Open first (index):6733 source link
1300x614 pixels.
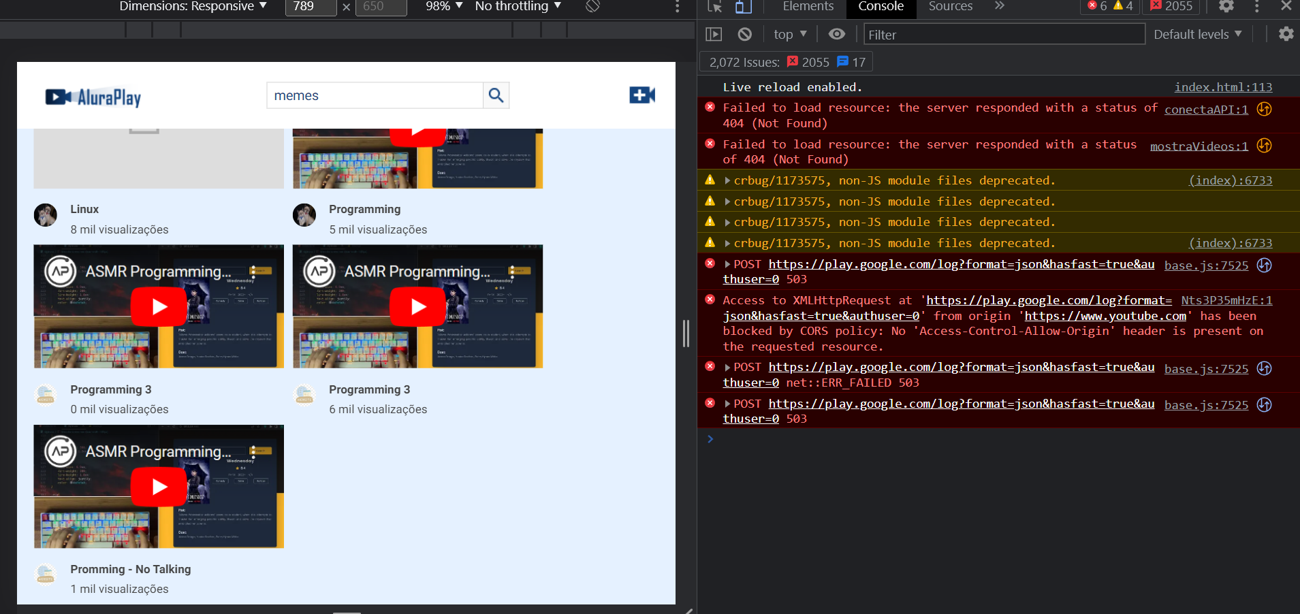coord(1231,180)
